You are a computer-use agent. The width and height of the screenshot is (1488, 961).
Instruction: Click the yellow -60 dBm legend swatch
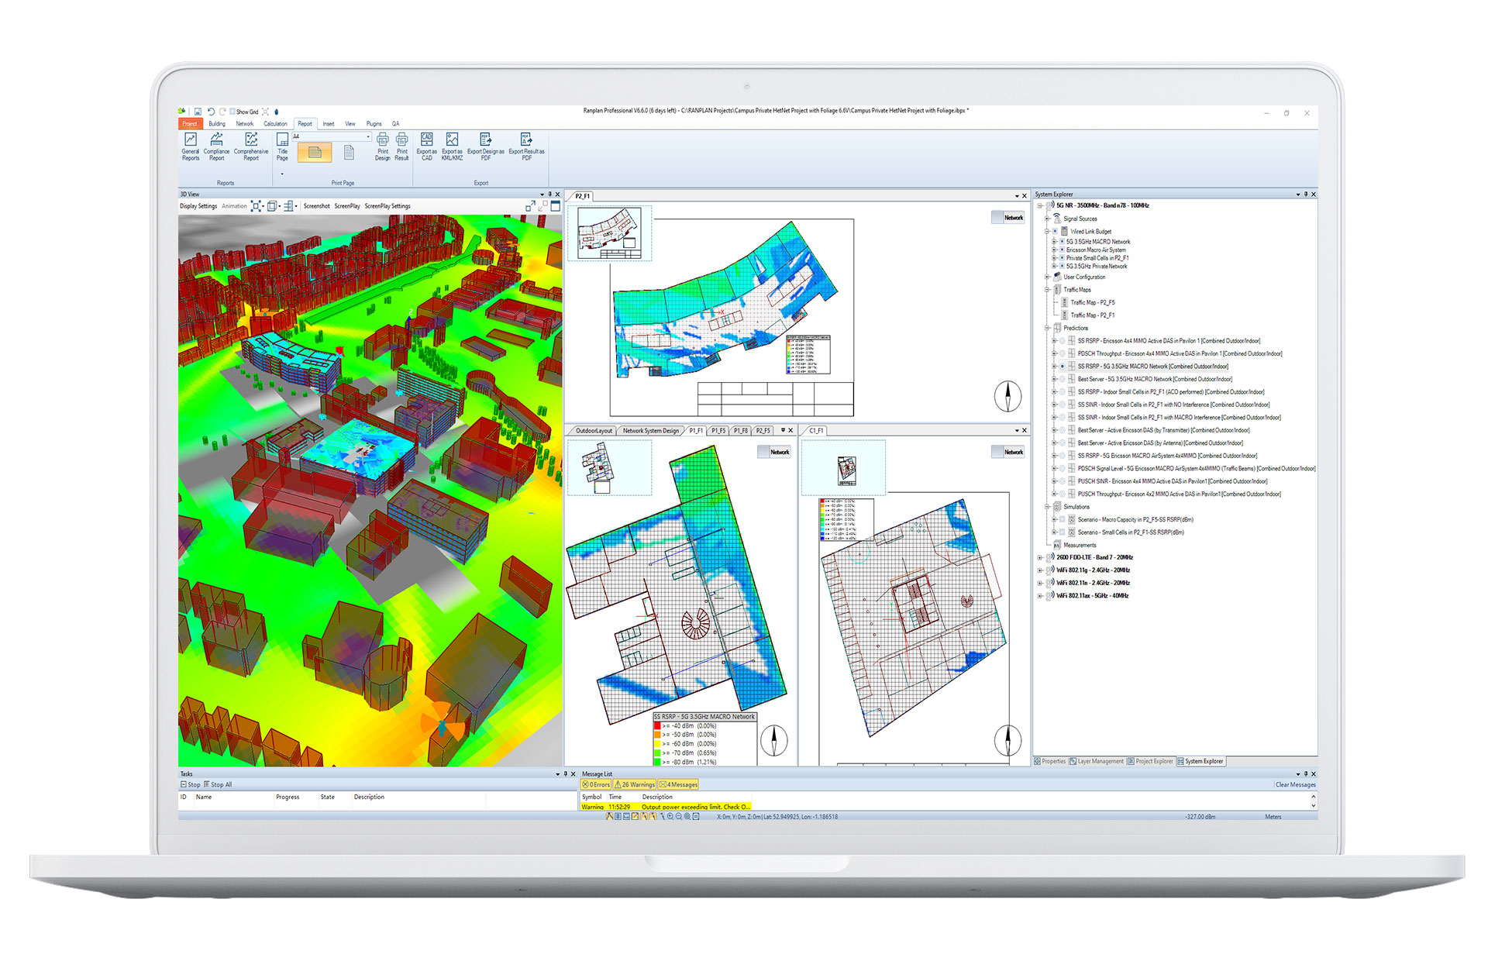tap(657, 744)
